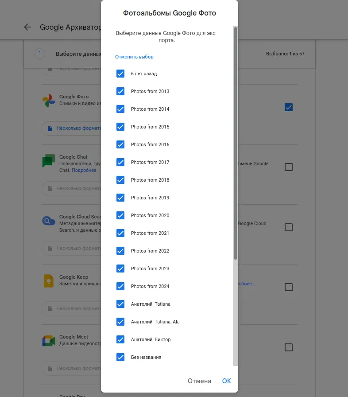Click the Отменить выбор link
348x397 pixels.
click(x=134, y=57)
